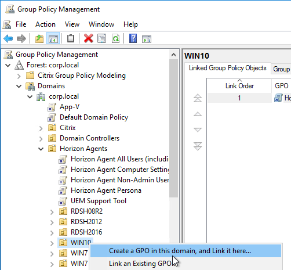Expand the Domain Controllers OU
This screenshot has height=270, width=291.
[41, 139]
